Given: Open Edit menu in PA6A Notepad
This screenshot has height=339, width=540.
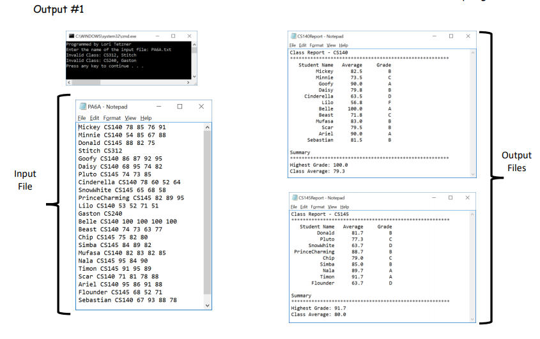Looking at the screenshot, I should [95, 118].
